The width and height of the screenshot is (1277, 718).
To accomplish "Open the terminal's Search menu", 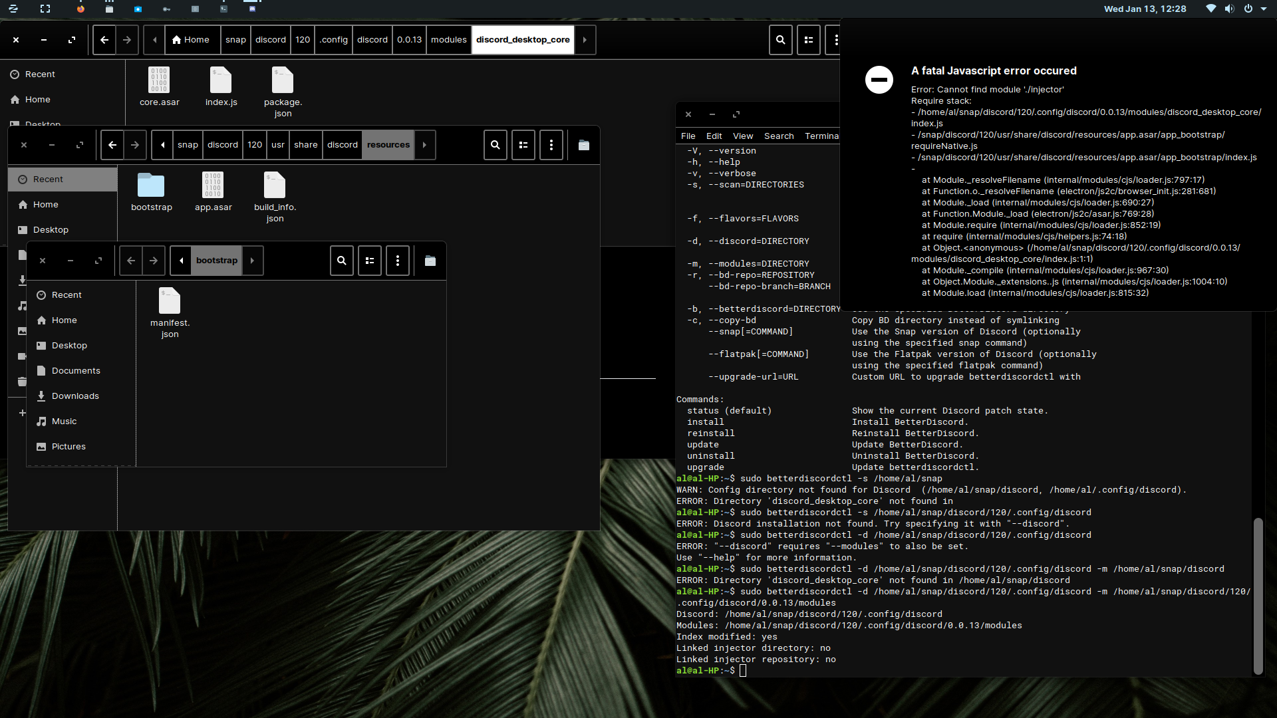I will 778,136.
